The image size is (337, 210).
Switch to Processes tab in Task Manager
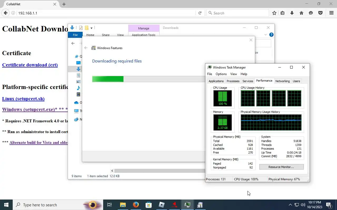[x=233, y=81]
